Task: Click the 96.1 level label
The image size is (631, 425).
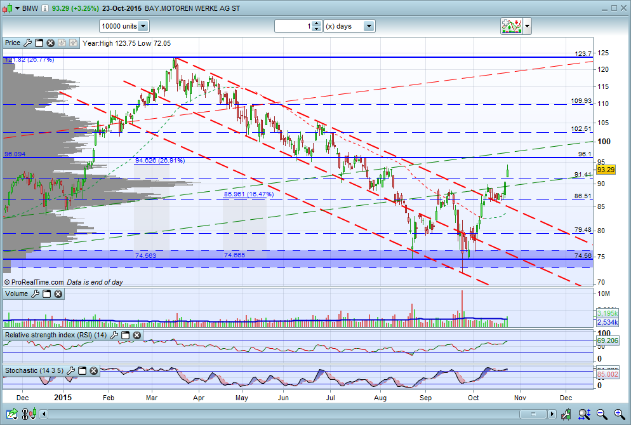Action: (x=585, y=154)
